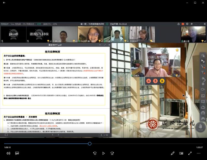The width and height of the screenshot is (207, 160).
Task: Select the text tool in the whiteboard toolbar
Action: click(203, 72)
